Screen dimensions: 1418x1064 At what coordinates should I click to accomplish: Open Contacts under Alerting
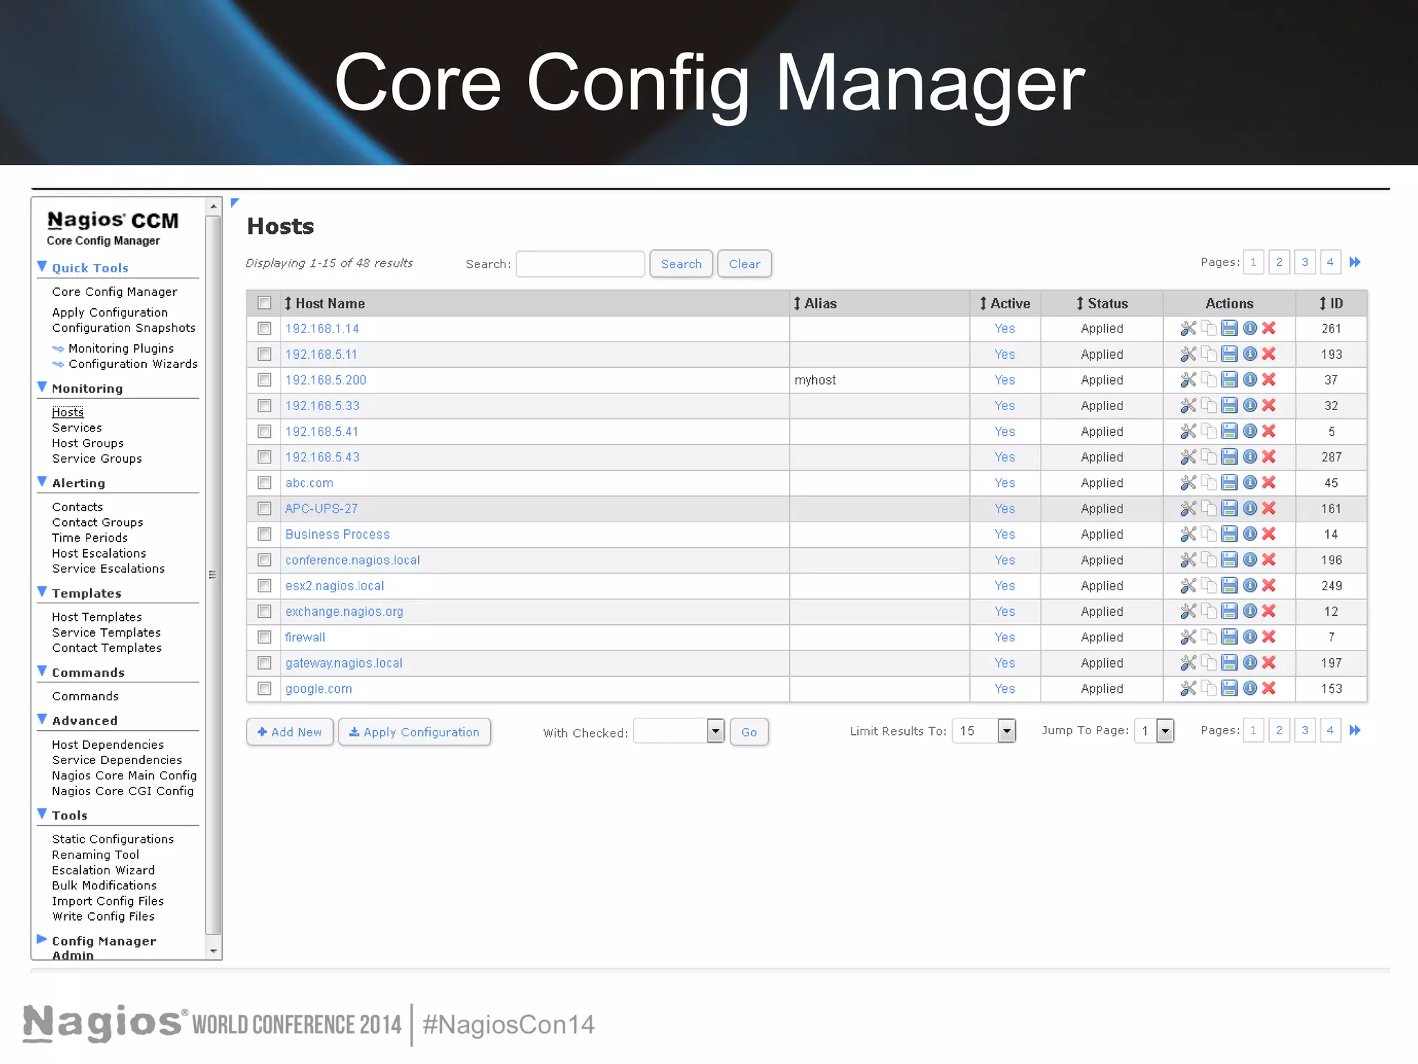click(78, 507)
